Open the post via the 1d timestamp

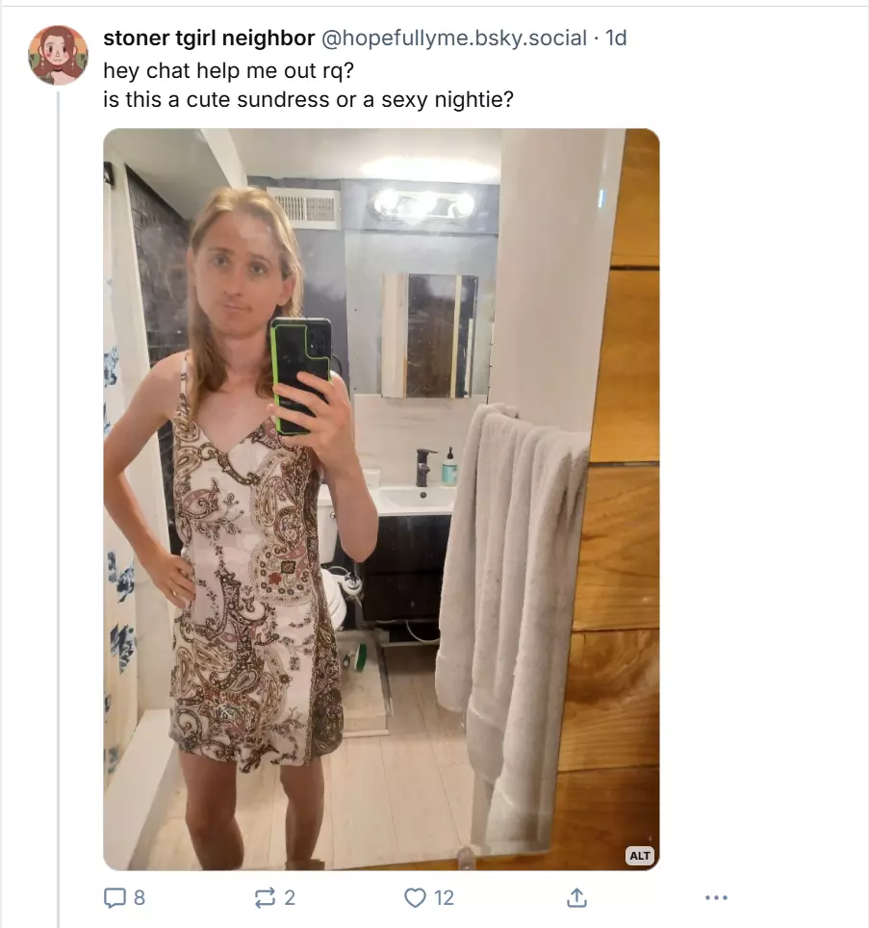coord(616,38)
